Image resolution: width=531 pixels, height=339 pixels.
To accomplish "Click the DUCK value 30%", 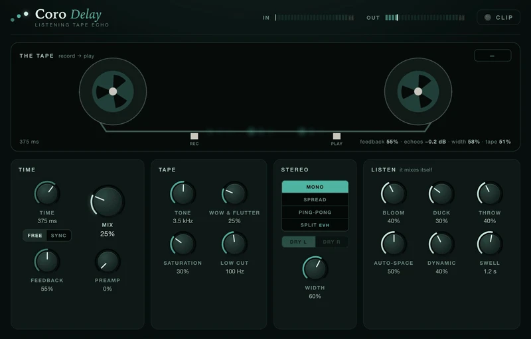I will (441, 221).
